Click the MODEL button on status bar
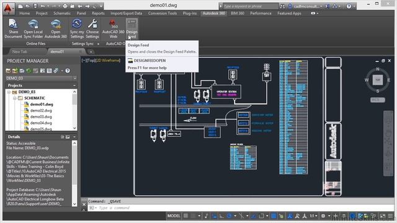397x223 pixels. [174, 216]
